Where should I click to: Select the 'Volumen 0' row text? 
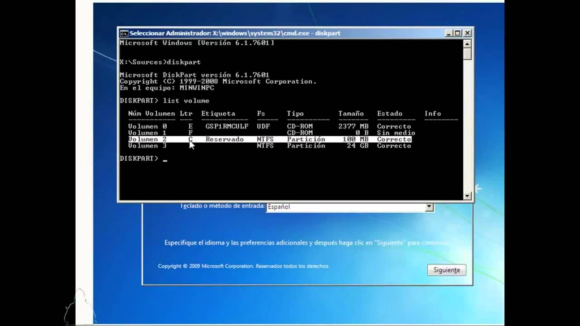147,126
